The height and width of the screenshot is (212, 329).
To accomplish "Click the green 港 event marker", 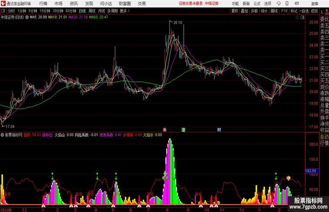I will tap(183, 130).
